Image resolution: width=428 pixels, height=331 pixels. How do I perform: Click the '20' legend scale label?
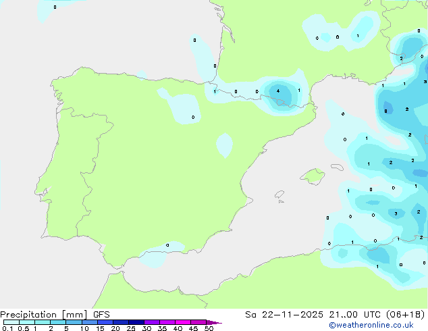115,328
